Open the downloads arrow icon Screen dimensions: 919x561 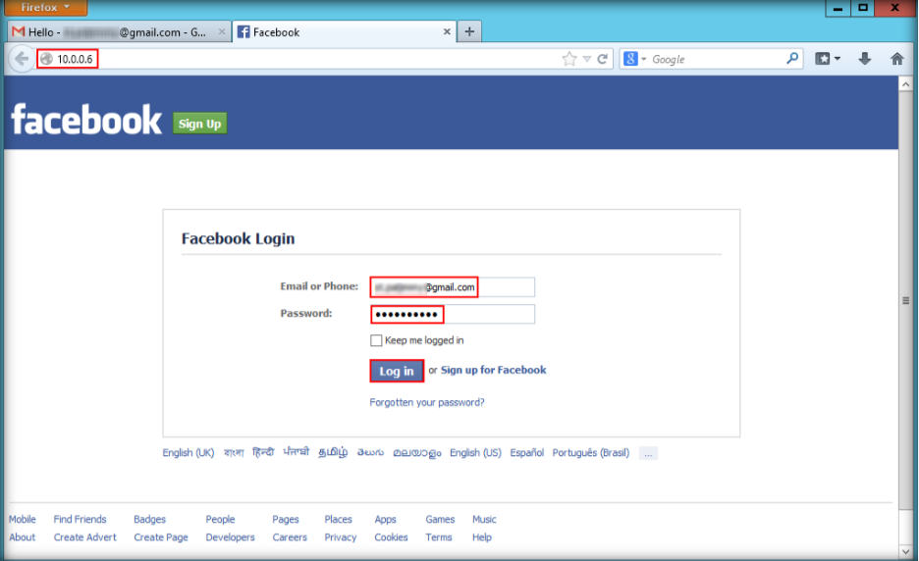pyautogui.click(x=865, y=59)
